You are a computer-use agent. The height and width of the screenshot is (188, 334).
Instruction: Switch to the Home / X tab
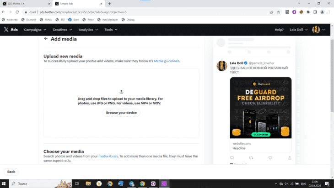pyautogui.click(x=26, y=4)
